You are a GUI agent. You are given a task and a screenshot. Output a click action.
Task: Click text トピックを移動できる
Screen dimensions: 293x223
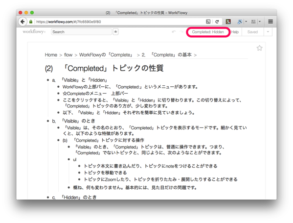[105, 173]
